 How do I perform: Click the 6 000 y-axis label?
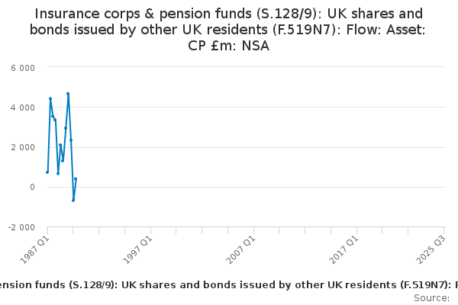point(23,68)
